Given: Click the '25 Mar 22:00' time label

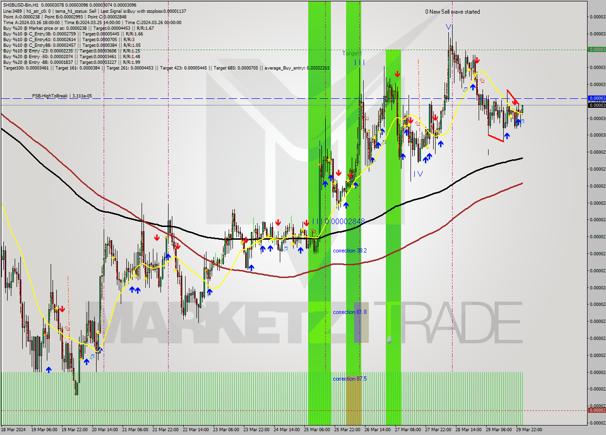Looking at the screenshot, I should (x=347, y=430).
